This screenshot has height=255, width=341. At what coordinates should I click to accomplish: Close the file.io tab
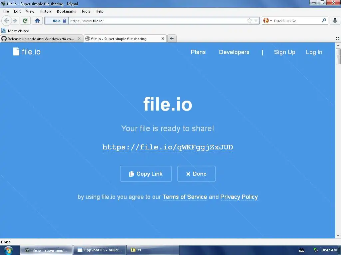pyautogui.click(x=163, y=39)
